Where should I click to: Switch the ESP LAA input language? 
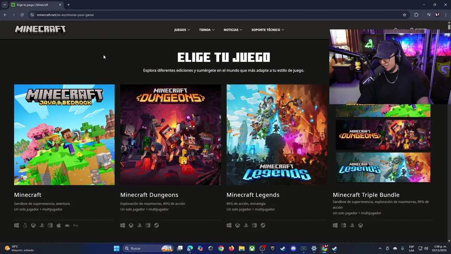[x=412, y=248]
